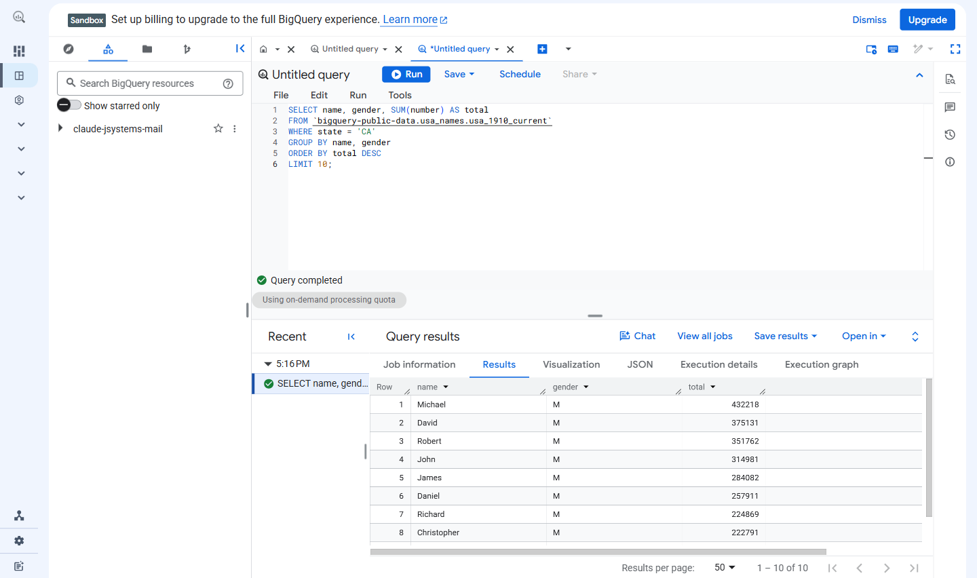
Task: Close the first Untitled query tab
Action: [x=399, y=49]
